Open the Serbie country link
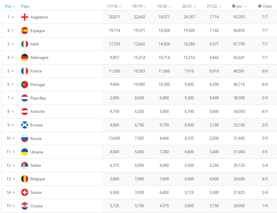The height and width of the screenshot is (213, 277). [x=36, y=165]
